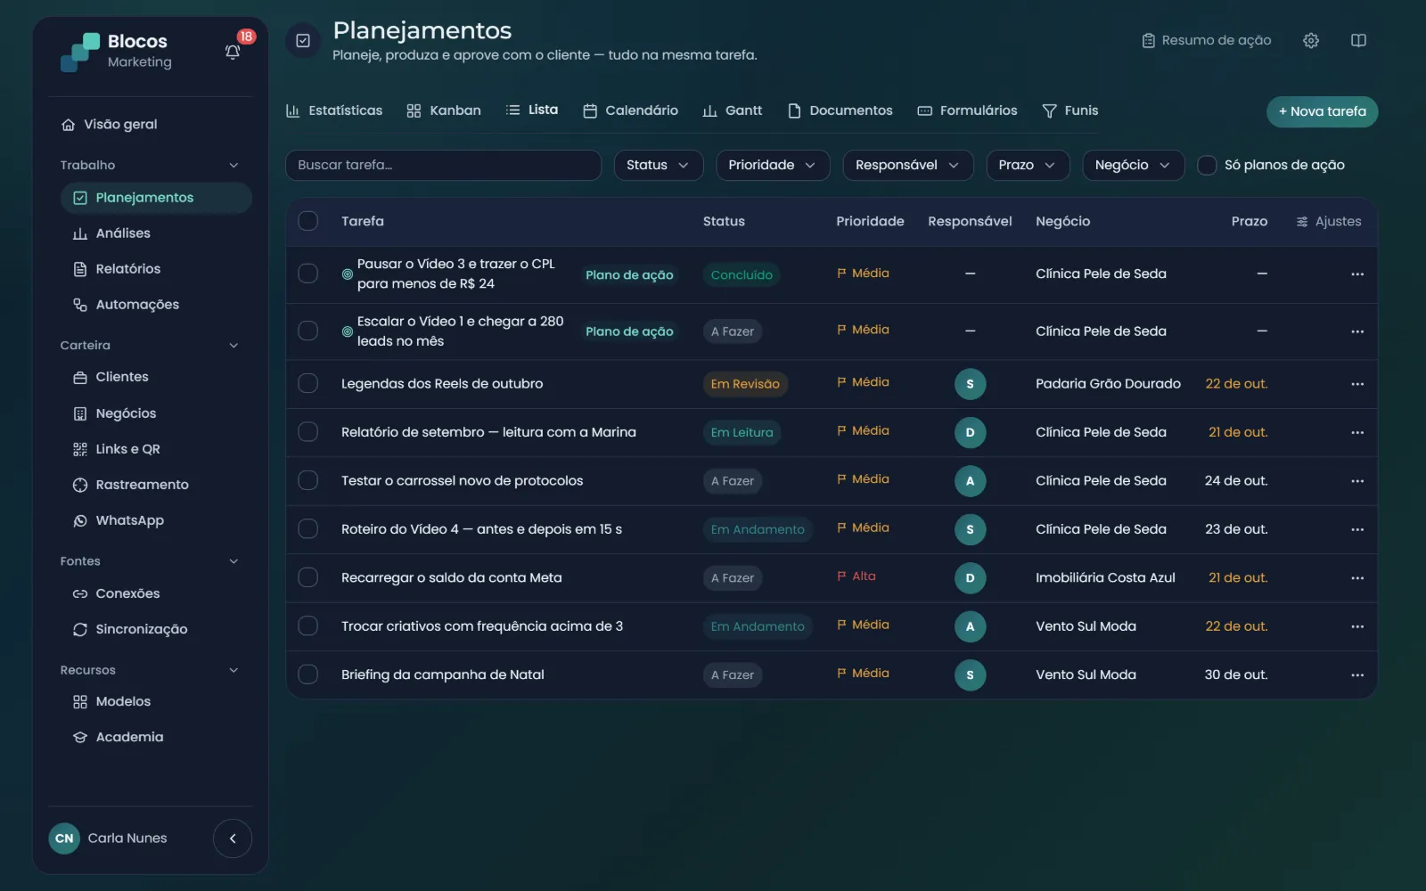
Task: Click the Em Revisão status badge
Action: coord(745,384)
